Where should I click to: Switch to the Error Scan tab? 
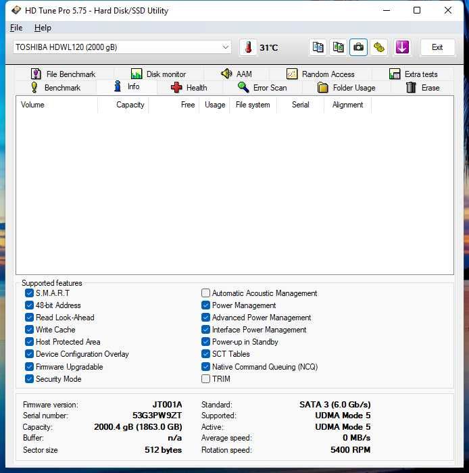[x=262, y=87]
